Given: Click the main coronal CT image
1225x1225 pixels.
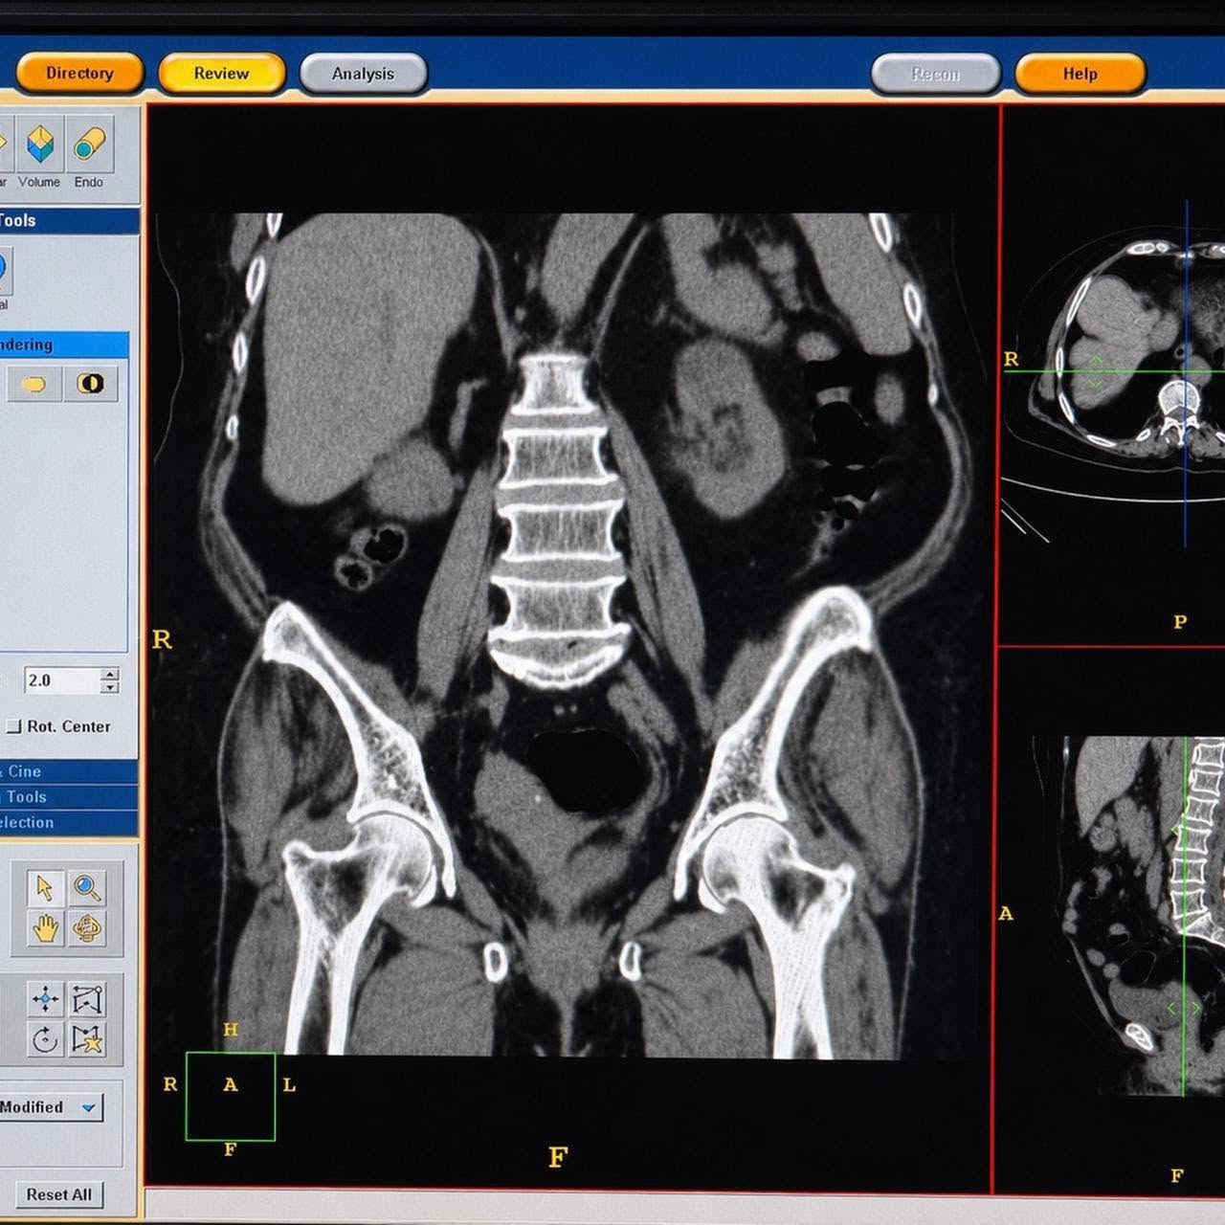Looking at the screenshot, I should coord(571,635).
